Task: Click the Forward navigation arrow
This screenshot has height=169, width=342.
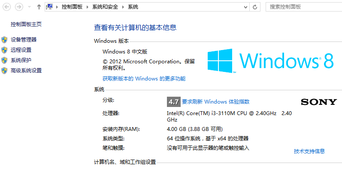Action: pos(19,7)
